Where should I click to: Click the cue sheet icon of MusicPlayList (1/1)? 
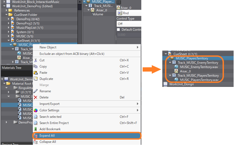click(x=13, y=27)
